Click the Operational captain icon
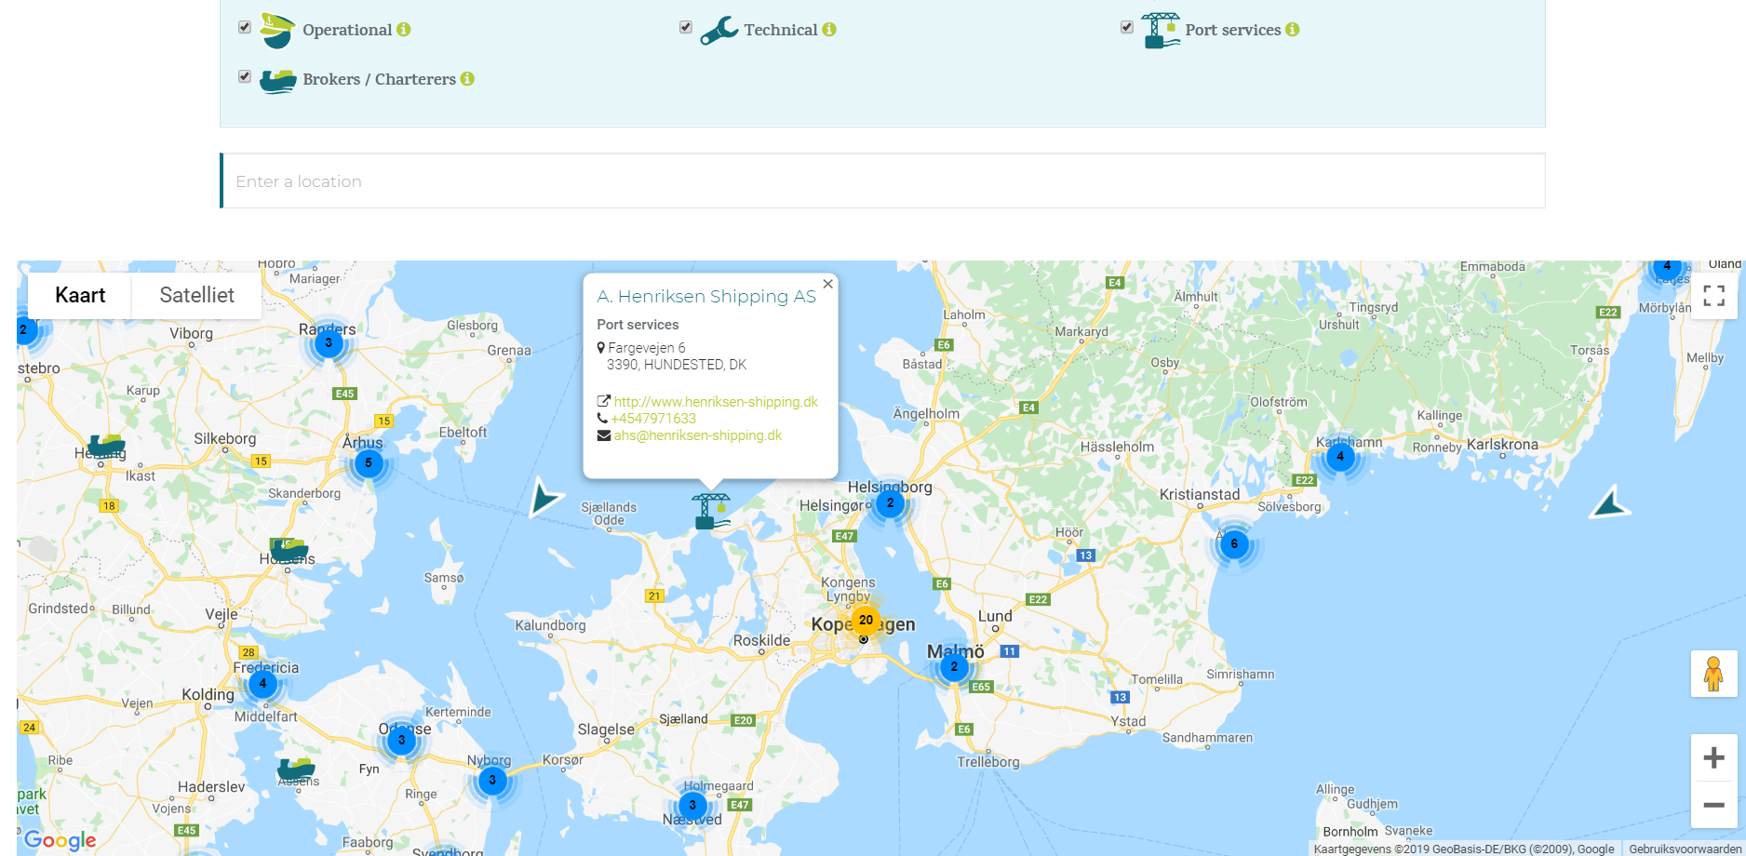The width and height of the screenshot is (1746, 856). 277,30
